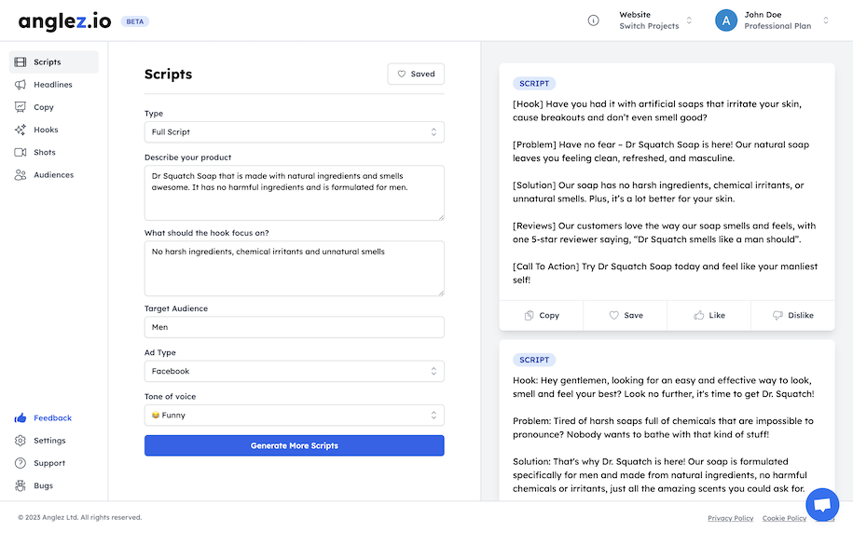This screenshot has height=533, width=853.
Task: Open the Ad Type dropdown showing Facebook
Action: click(x=295, y=372)
